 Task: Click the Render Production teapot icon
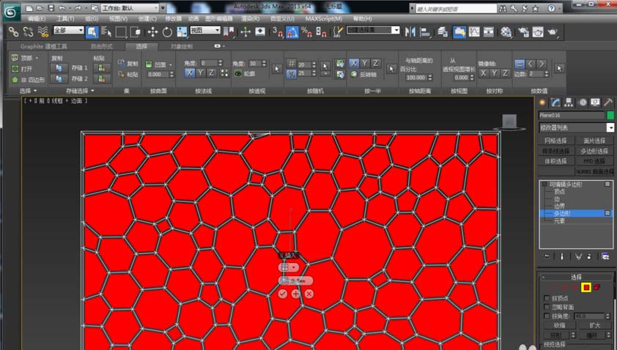pyautogui.click(x=553, y=32)
